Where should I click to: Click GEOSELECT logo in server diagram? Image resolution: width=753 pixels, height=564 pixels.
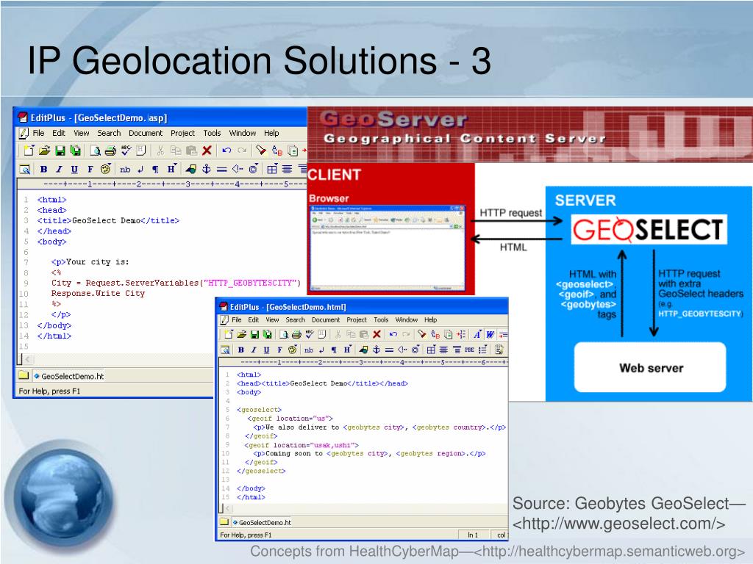(x=649, y=229)
